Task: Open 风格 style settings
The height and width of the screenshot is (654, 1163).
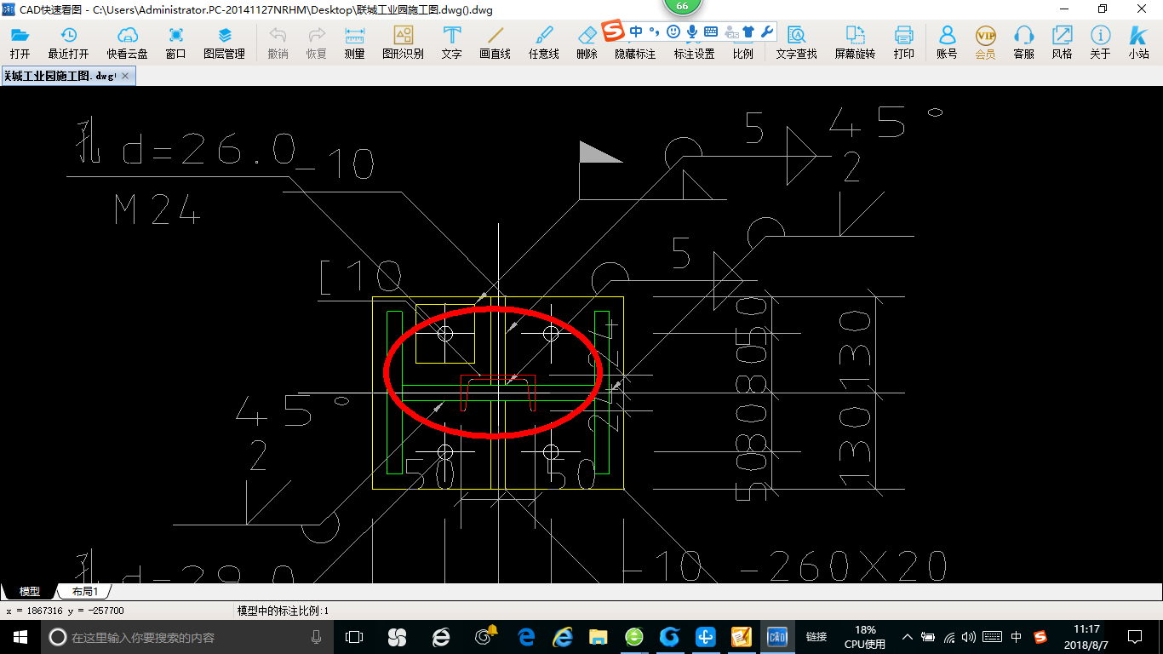Action: (1062, 42)
